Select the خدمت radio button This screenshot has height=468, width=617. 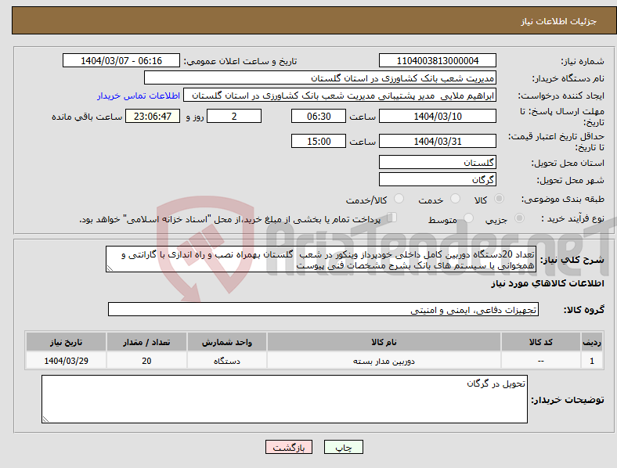[x=455, y=199]
